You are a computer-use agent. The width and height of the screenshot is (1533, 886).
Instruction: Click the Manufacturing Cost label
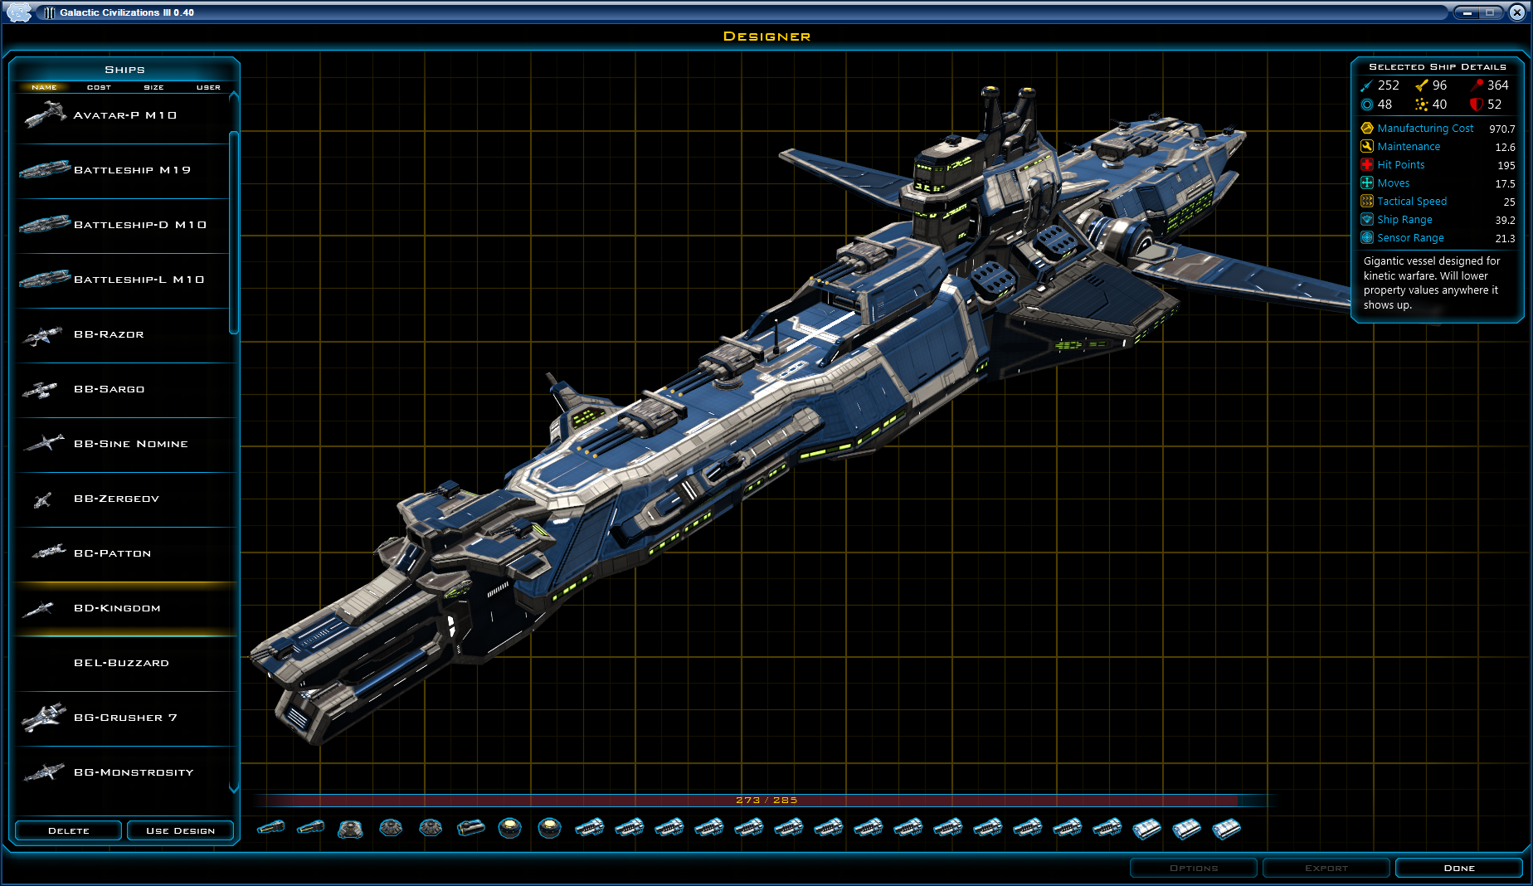click(x=1425, y=129)
